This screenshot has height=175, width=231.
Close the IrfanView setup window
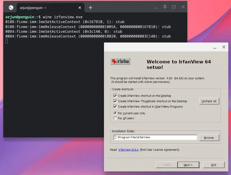(x=224, y=47)
